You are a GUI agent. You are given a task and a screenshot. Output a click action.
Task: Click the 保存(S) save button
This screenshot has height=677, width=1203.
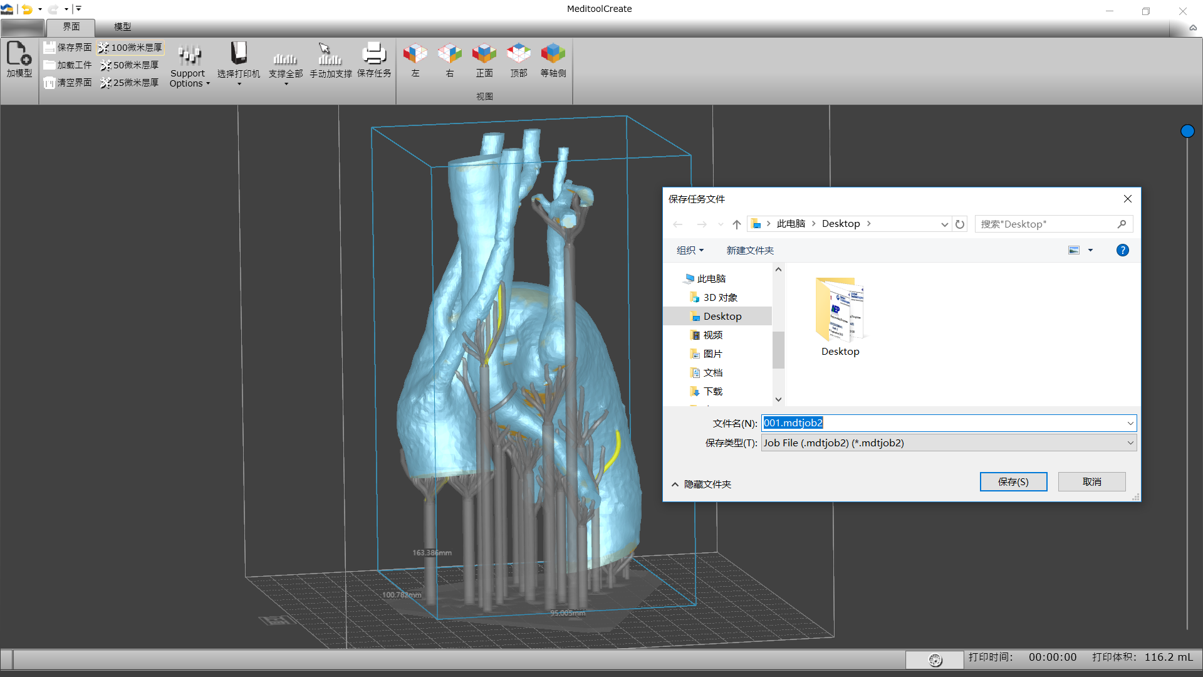[1013, 481]
